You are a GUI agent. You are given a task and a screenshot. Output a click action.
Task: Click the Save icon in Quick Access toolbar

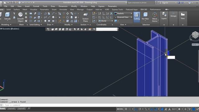point(12,2)
